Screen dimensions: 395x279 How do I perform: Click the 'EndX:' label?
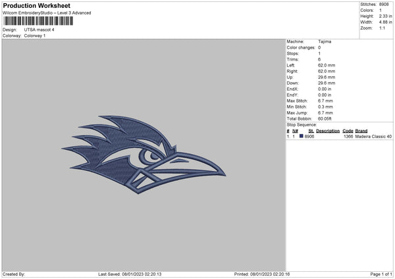[x=292, y=89]
